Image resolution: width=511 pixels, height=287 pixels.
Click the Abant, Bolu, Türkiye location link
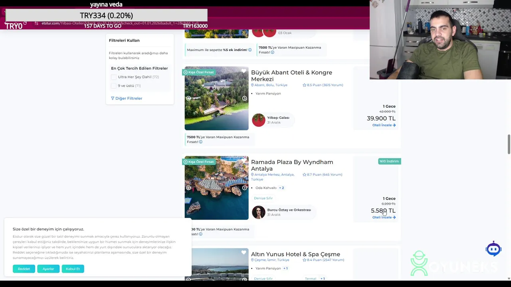tap(269, 85)
